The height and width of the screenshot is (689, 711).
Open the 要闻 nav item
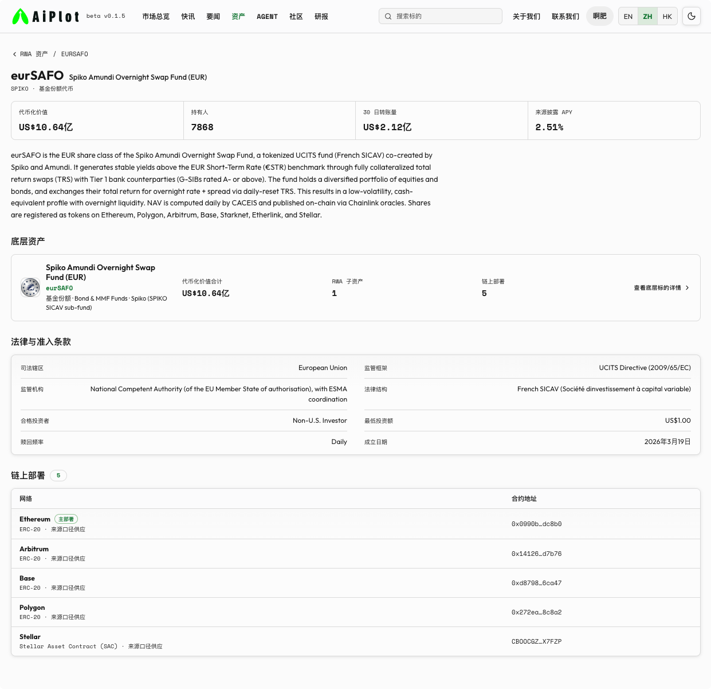pos(213,17)
